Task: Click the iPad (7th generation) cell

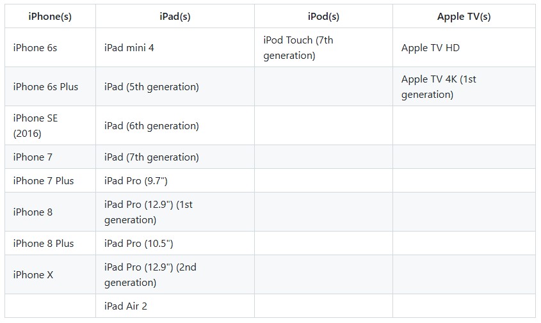Action: pyautogui.click(x=152, y=157)
